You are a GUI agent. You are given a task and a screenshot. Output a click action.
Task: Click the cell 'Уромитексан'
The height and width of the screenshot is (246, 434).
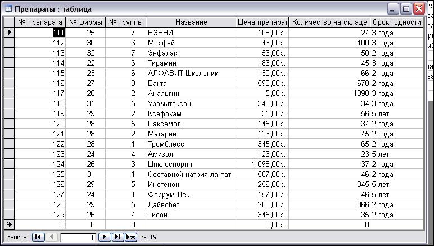click(191, 103)
